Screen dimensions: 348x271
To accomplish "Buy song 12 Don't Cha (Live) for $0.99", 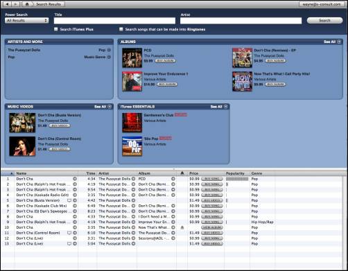I will 212,238.
